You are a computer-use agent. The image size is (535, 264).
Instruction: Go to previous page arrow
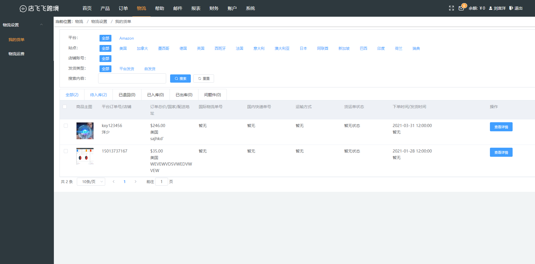114,182
